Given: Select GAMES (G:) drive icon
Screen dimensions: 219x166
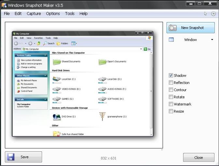Looking at the screenshot, I should 57,99.
